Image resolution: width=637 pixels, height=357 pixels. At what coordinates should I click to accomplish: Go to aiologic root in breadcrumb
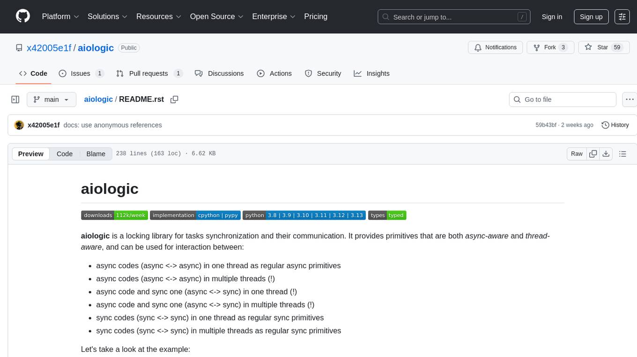point(98,99)
